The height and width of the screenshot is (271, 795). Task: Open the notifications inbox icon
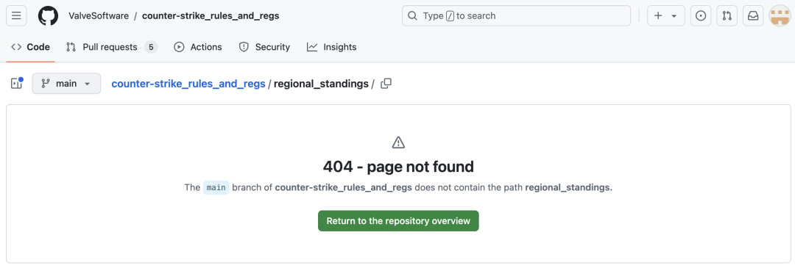754,15
